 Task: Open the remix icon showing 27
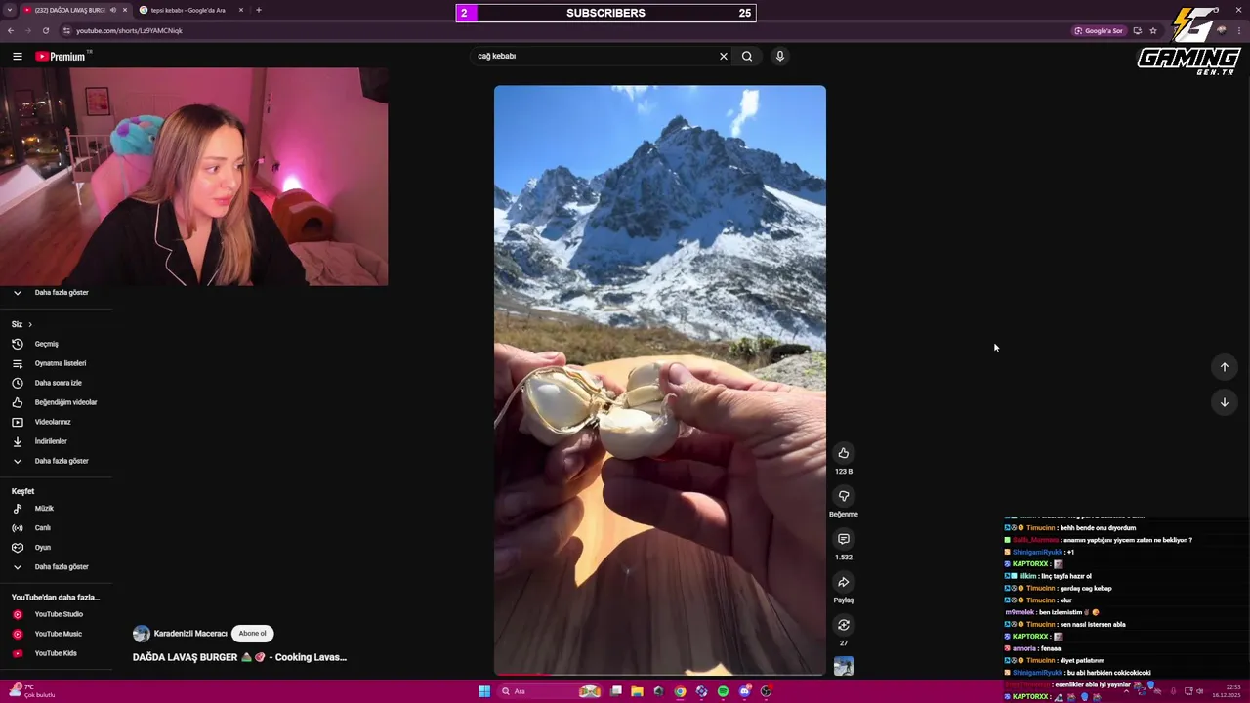pyautogui.click(x=844, y=625)
